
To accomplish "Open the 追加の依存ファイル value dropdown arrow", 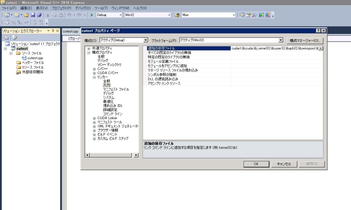I will pyautogui.click(x=321, y=48).
